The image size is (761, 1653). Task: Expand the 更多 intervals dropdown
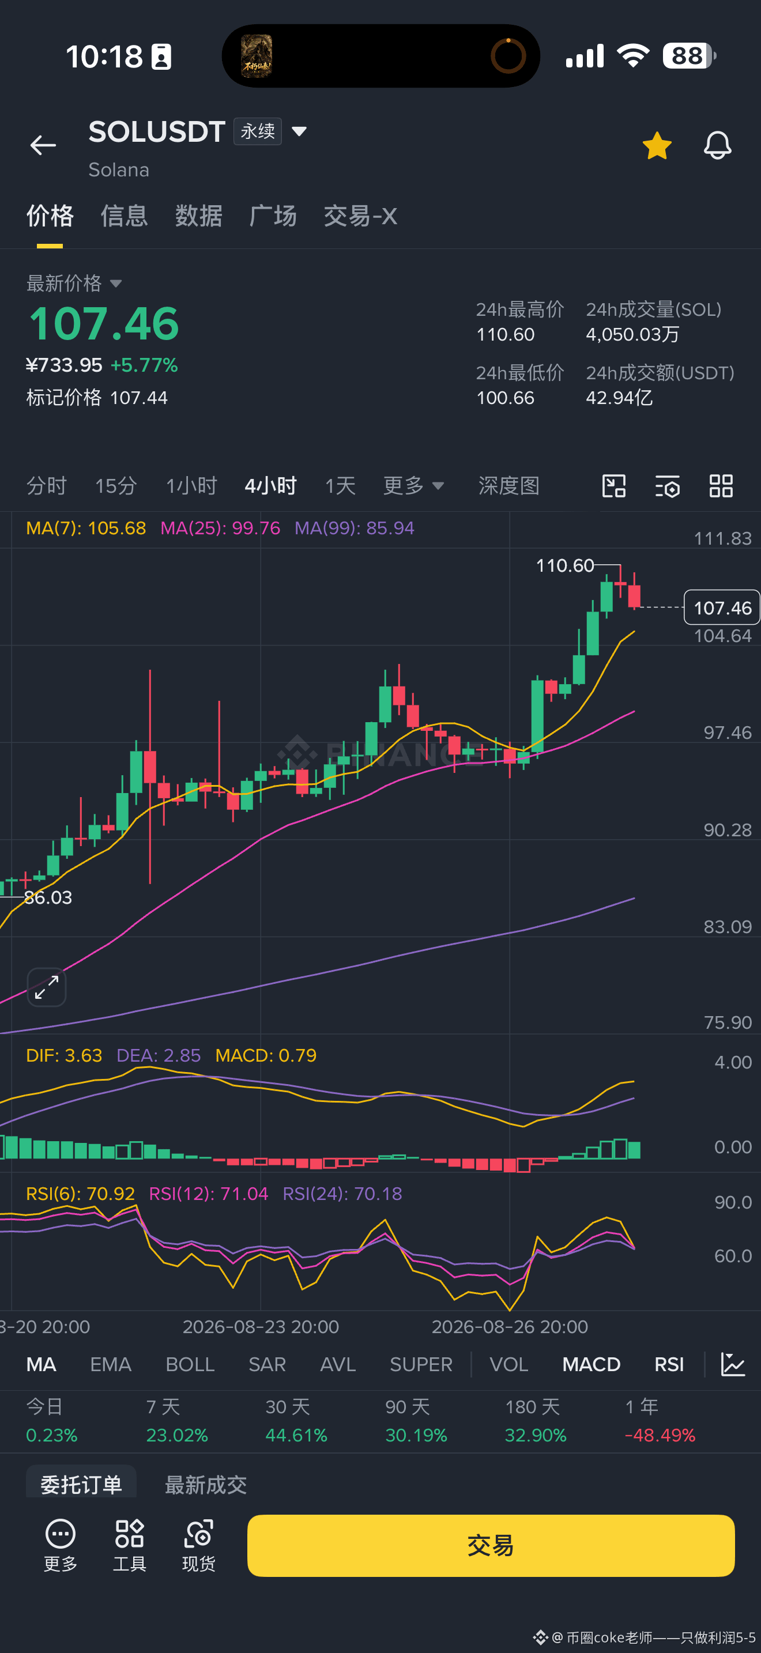point(414,486)
